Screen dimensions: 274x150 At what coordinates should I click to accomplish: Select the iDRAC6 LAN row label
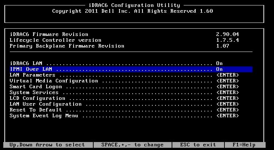point(26,63)
